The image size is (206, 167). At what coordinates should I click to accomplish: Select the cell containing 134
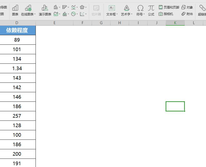[x=18, y=59]
